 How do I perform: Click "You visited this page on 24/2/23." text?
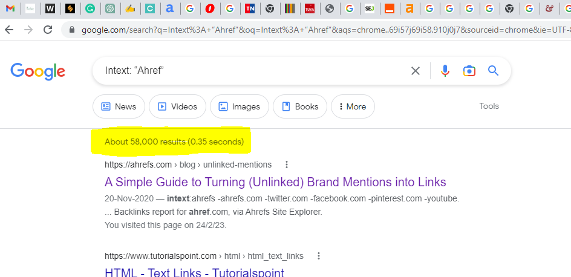(x=165, y=225)
